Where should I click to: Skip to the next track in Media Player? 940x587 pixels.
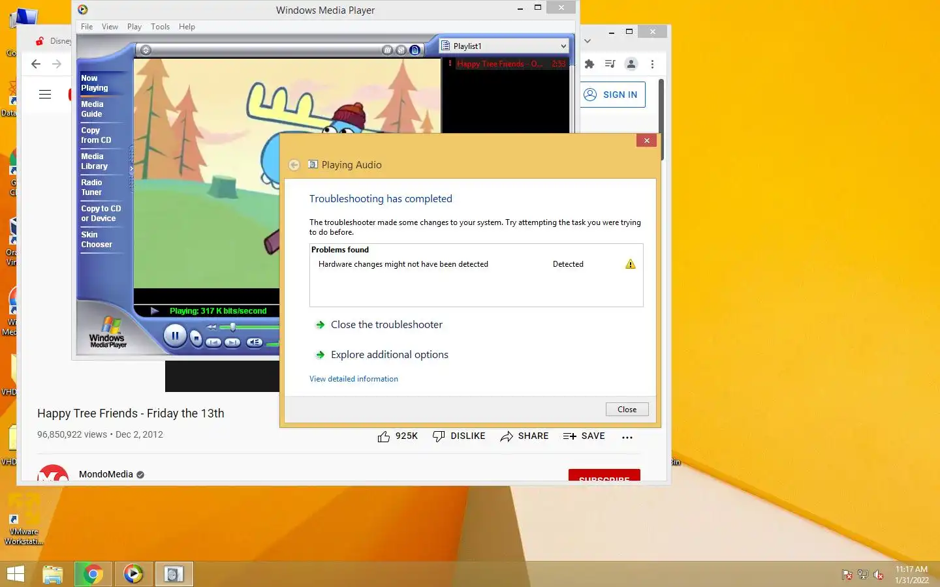(x=232, y=342)
